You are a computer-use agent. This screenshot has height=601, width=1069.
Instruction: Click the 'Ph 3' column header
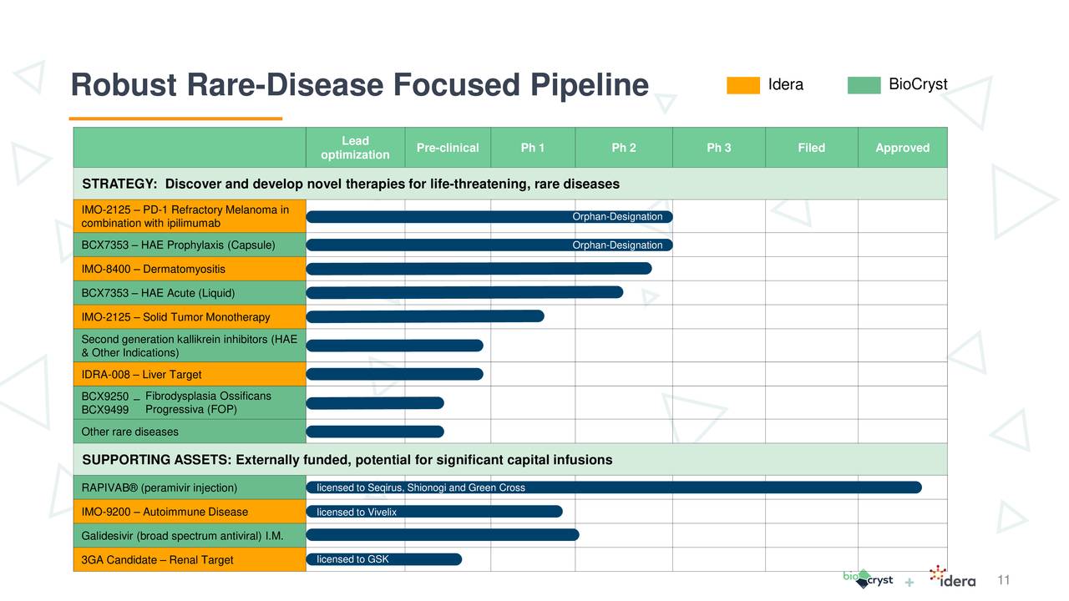click(x=718, y=148)
